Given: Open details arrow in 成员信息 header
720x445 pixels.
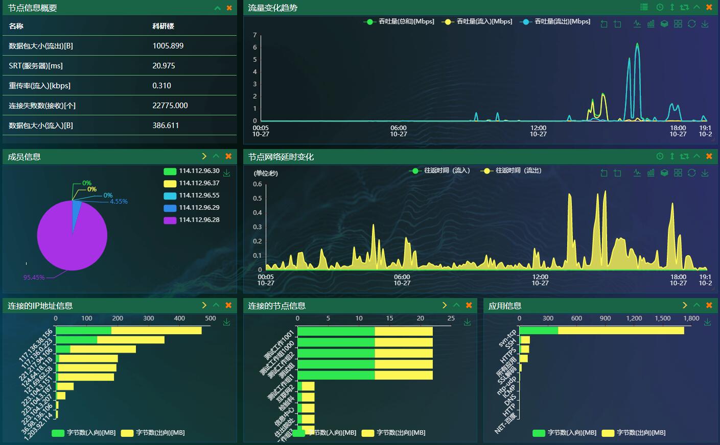Looking at the screenshot, I should point(204,156).
